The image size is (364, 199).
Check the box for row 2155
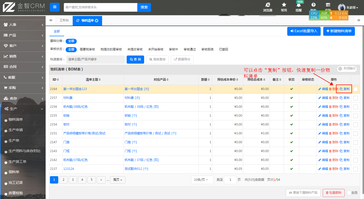coord(356,116)
